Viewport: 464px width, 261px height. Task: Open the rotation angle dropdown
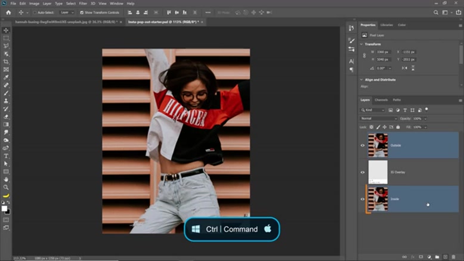pos(389,69)
